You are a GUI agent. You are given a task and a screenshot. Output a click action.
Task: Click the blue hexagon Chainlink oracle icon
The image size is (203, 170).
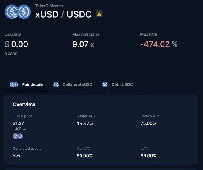pos(20,136)
